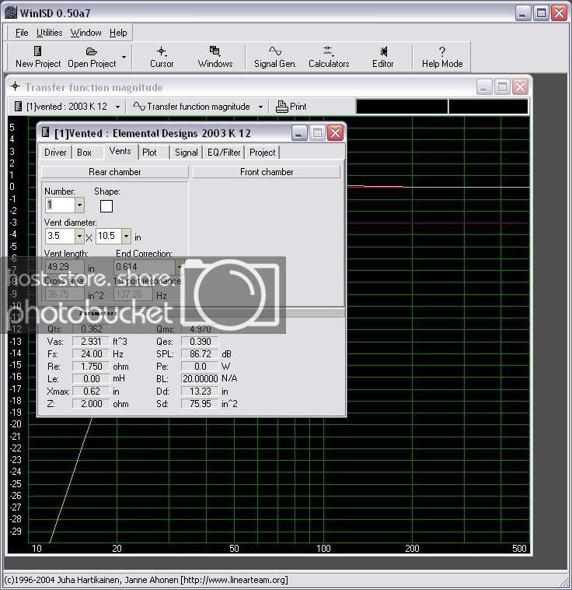Open the Help menu
The height and width of the screenshot is (590, 572).
[118, 33]
